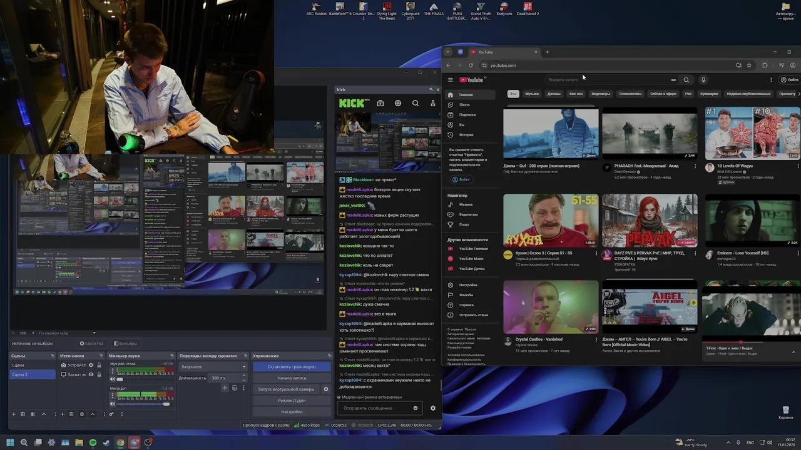Open Spotify from the Windows taskbar

tap(93, 442)
